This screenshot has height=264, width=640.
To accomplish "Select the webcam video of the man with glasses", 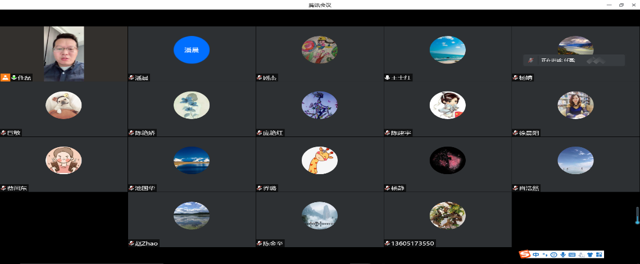I will [x=63, y=53].
